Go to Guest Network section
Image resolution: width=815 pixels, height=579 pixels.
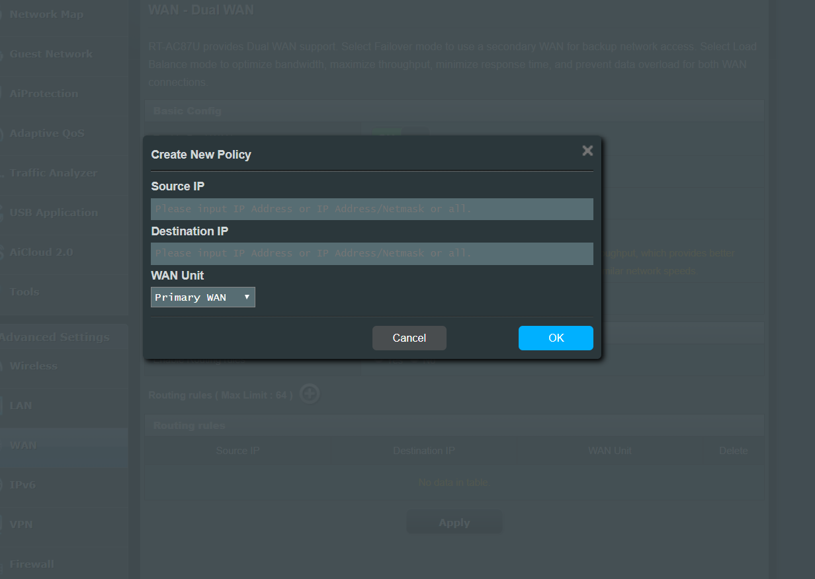(x=51, y=54)
